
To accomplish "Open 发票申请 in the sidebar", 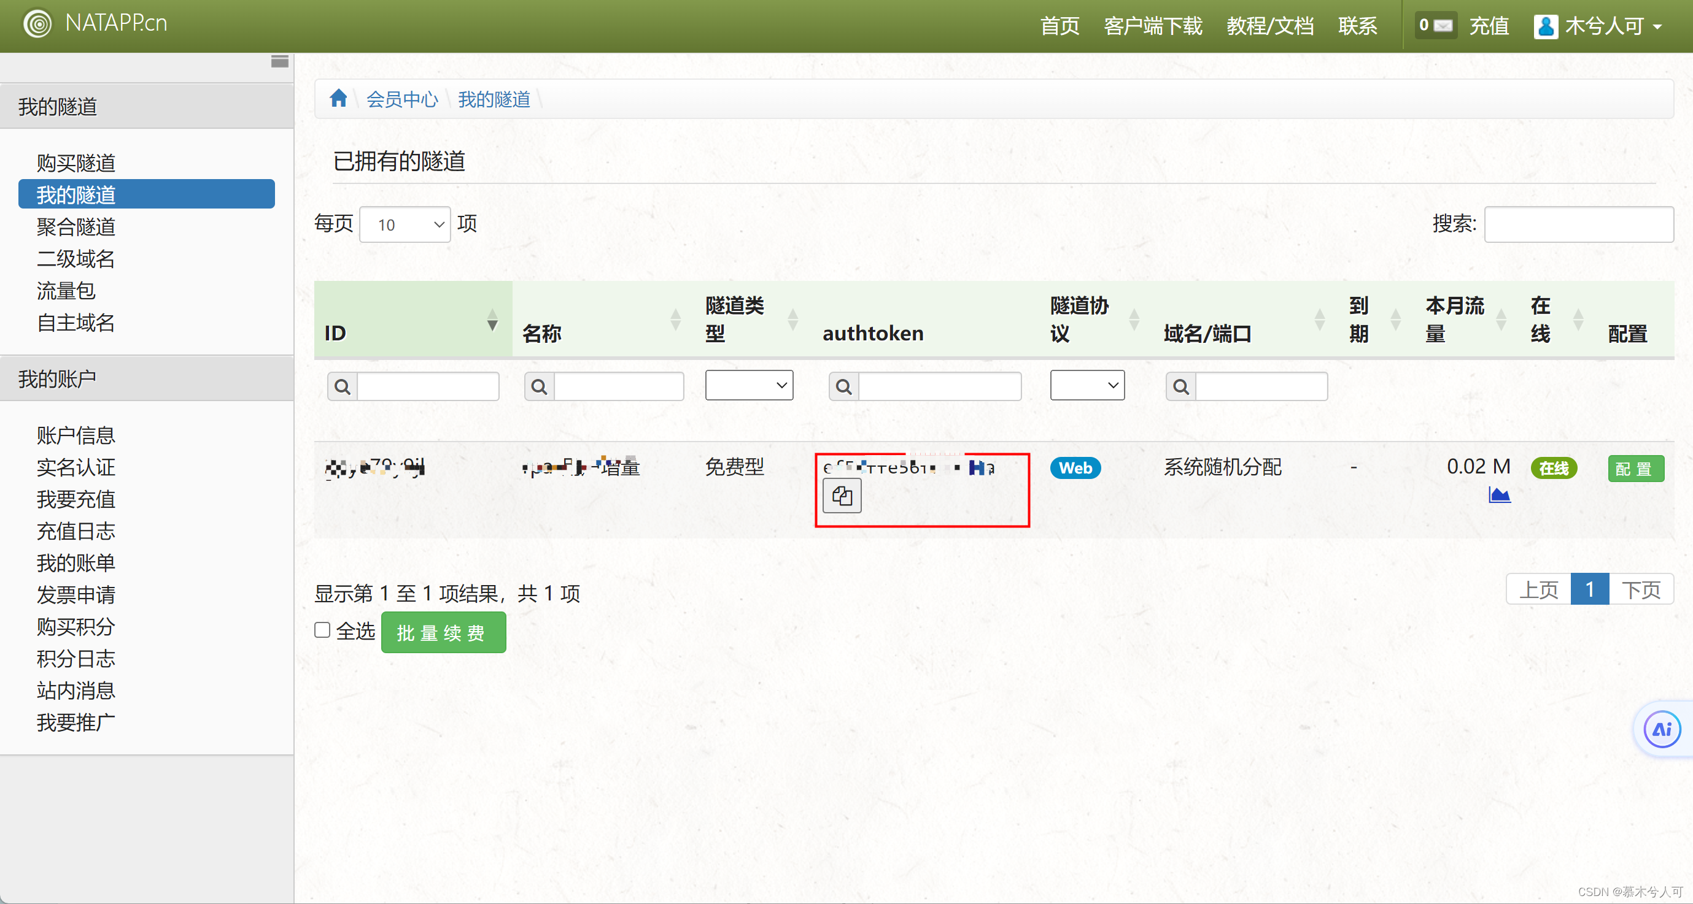I will [x=76, y=594].
